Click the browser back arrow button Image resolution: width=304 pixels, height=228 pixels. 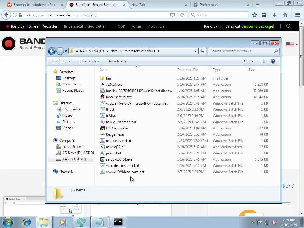pyautogui.click(x=6, y=15)
